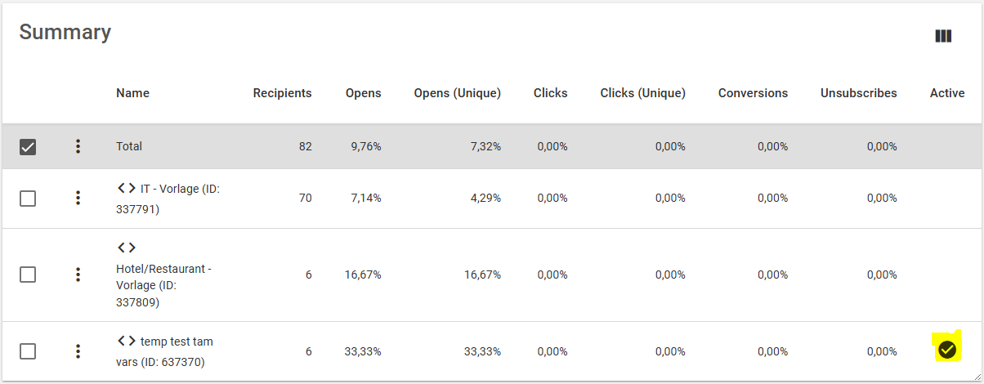The width and height of the screenshot is (984, 384).
Task: Check the temp test tam vars checkbox
Action: click(x=28, y=351)
